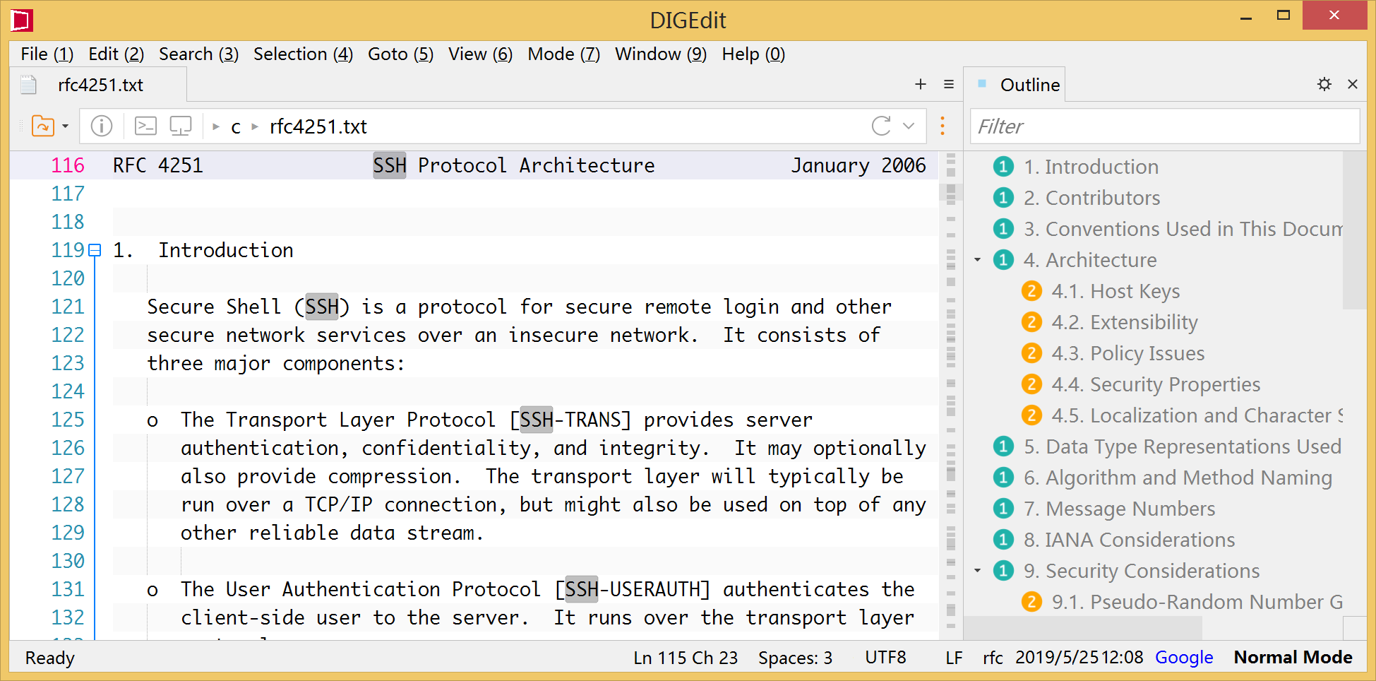
Task: Click the file info icon
Action: pyautogui.click(x=102, y=126)
